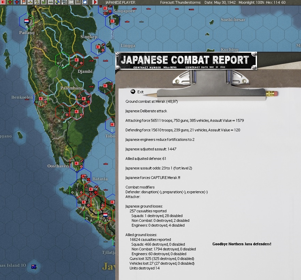
Task: Select the Japanese unit at Djambi
Action: point(77,60)
